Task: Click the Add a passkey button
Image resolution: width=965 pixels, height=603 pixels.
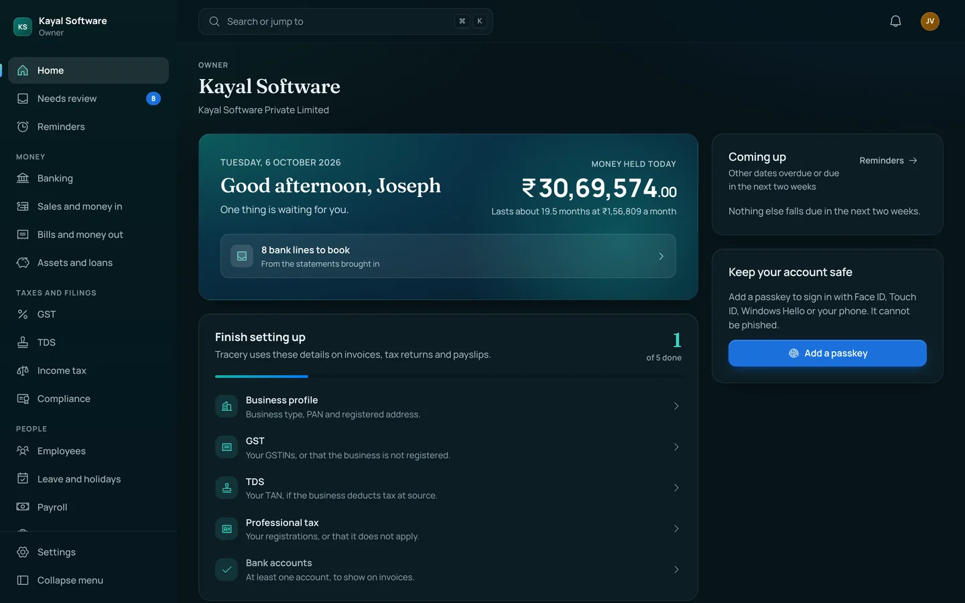Action: pos(827,353)
